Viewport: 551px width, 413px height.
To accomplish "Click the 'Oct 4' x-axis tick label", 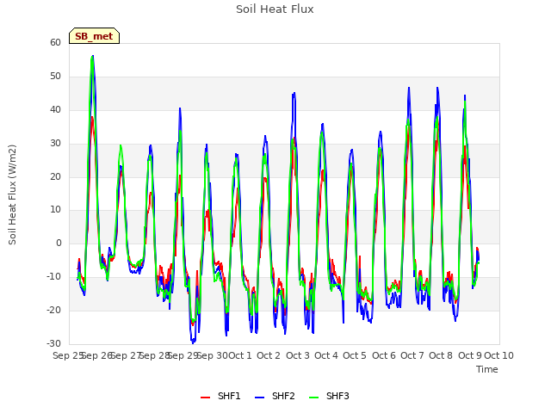I will 326,355.
